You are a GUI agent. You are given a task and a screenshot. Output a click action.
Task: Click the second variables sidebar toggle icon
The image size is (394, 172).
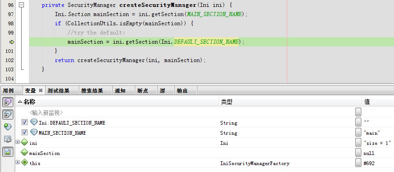pyautogui.click(x=8, y=114)
